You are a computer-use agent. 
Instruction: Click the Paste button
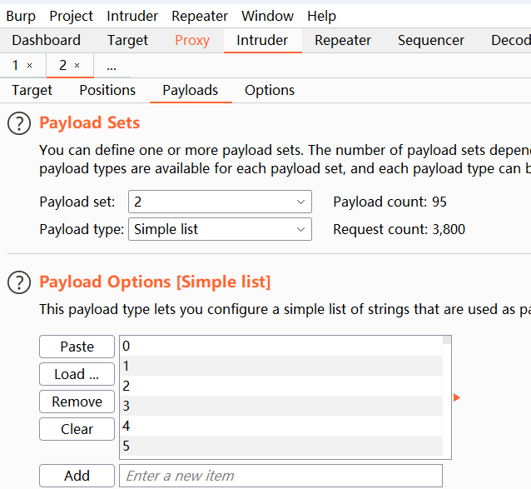point(77,347)
